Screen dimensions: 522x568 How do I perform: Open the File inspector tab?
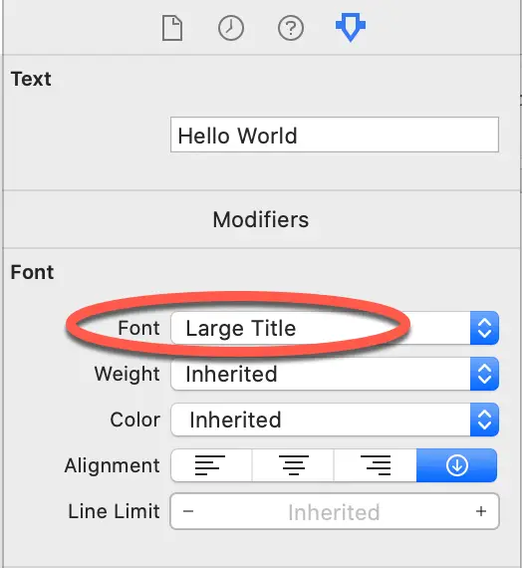tap(172, 28)
